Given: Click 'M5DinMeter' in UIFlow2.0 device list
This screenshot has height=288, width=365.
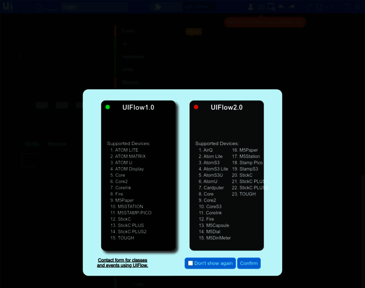Looking at the screenshot, I should point(219,238).
